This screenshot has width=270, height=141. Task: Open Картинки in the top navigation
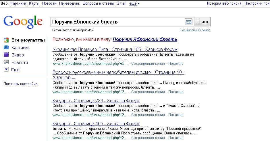(18, 3)
